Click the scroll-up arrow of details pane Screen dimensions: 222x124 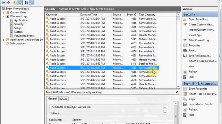pyautogui.click(x=176, y=104)
